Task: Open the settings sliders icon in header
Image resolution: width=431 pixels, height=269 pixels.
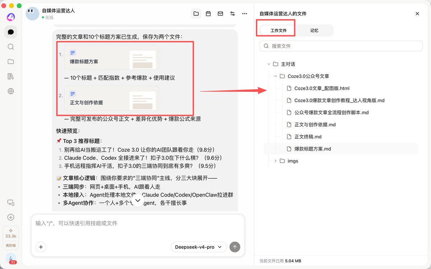Action: click(232, 14)
